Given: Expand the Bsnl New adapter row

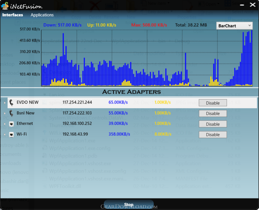Looking at the screenshot, I should (5, 113).
